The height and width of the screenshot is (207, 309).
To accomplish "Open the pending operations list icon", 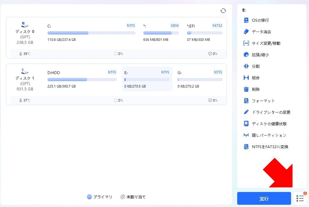I will [x=300, y=198].
